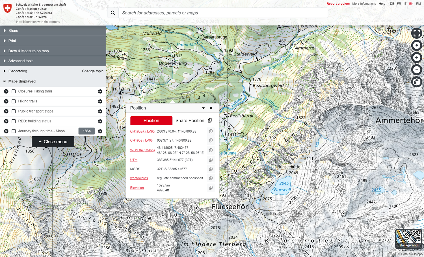Click the Change topic link
The image size is (424, 257).
pos(93,71)
